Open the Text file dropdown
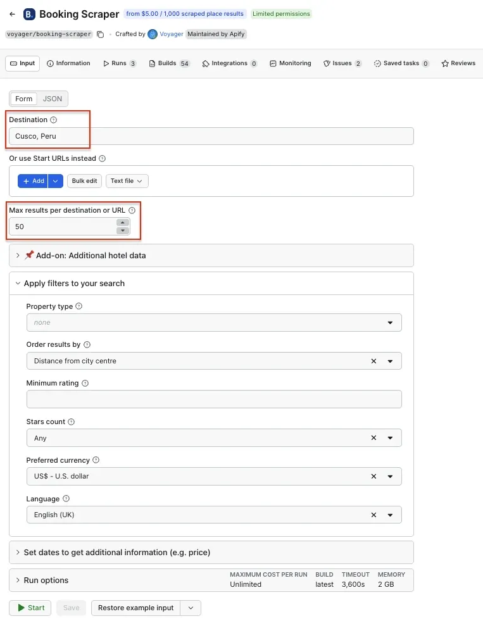This screenshot has height=621, width=483. click(127, 181)
